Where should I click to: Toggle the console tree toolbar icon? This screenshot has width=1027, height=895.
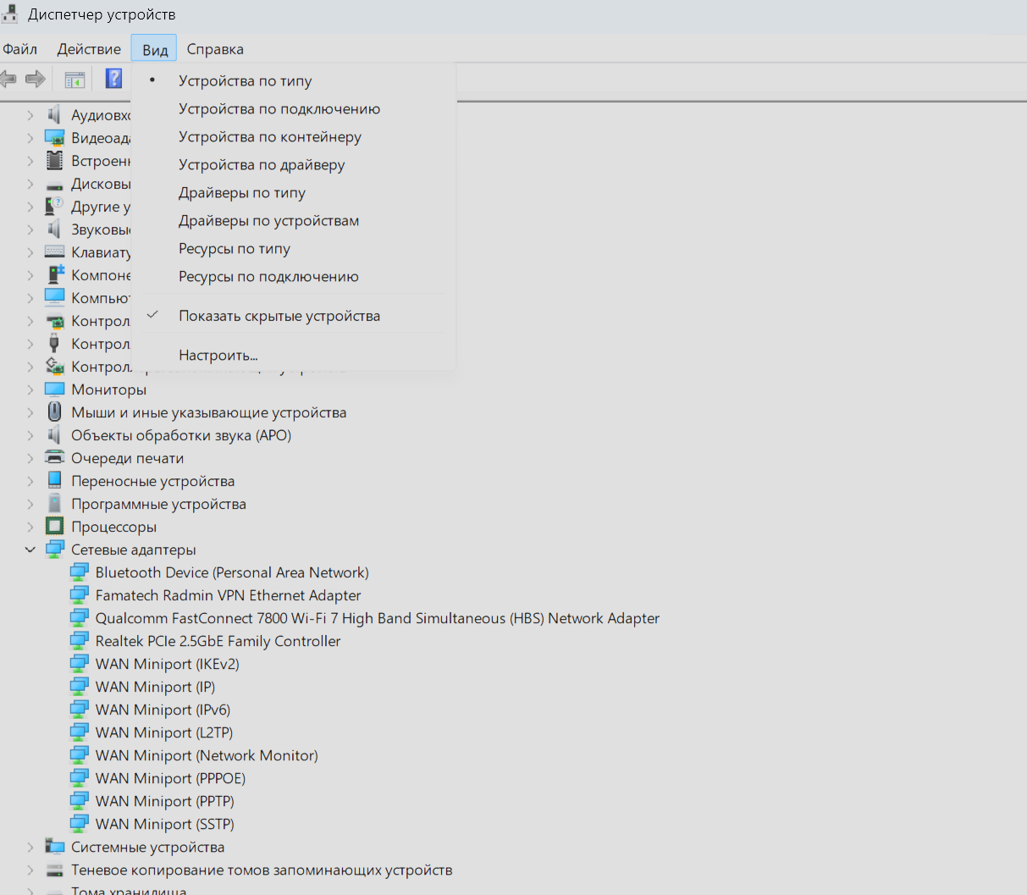tap(75, 80)
